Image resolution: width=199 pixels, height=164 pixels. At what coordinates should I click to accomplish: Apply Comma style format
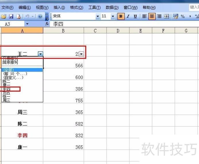click(190, 16)
